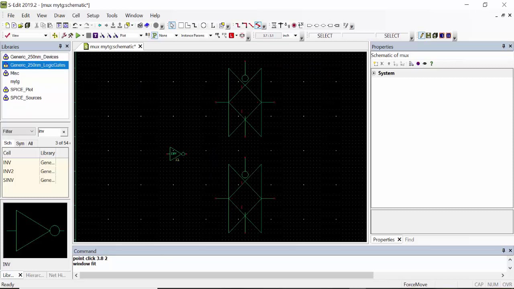This screenshot has height=289, width=514.
Task: Click the Undo arrow icon
Action: (x=75, y=25)
